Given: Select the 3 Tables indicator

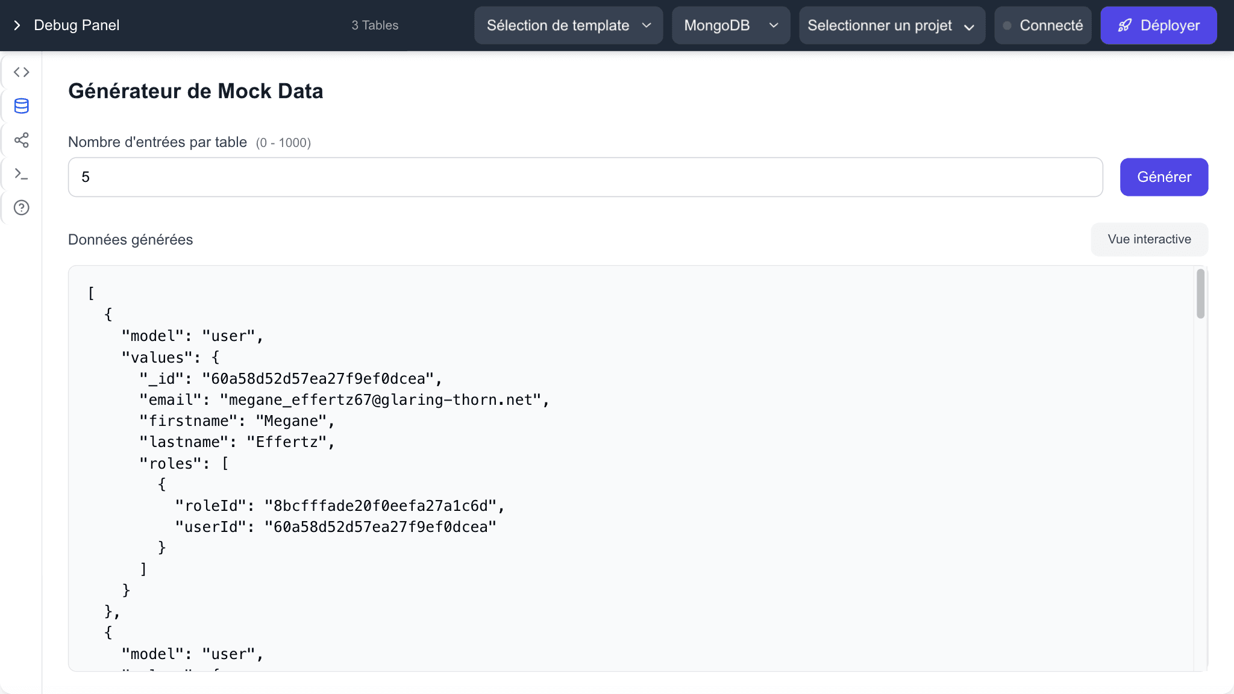Looking at the screenshot, I should tap(375, 25).
